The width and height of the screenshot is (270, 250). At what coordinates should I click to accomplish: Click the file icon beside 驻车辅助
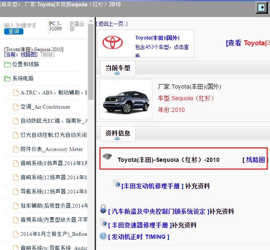click(16, 205)
